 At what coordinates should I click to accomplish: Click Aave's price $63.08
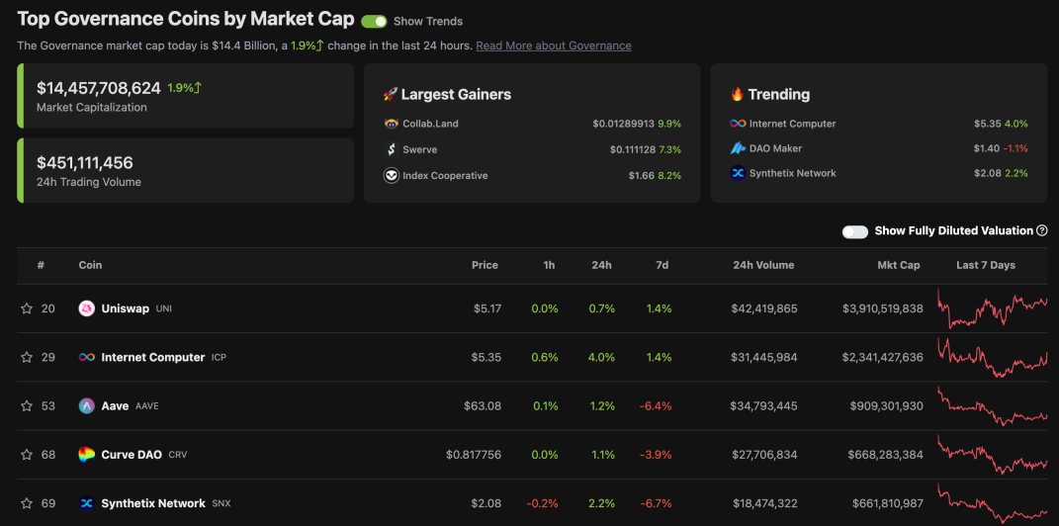(x=483, y=405)
